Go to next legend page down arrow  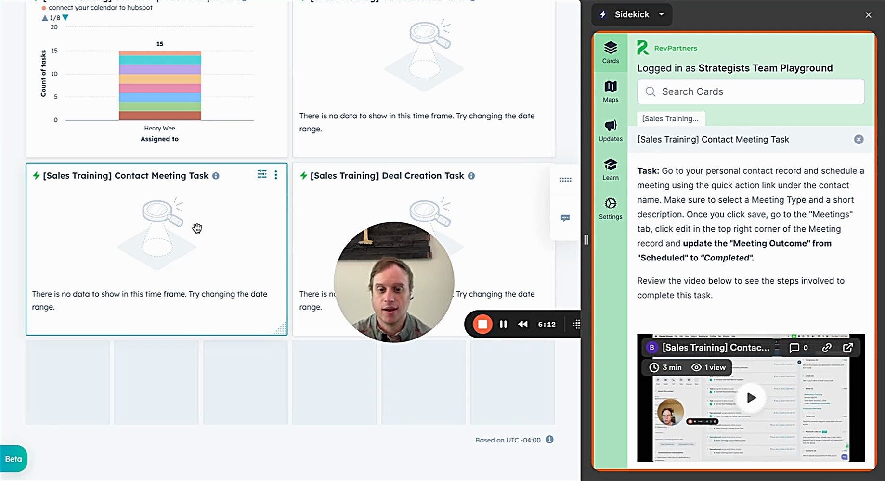click(65, 18)
